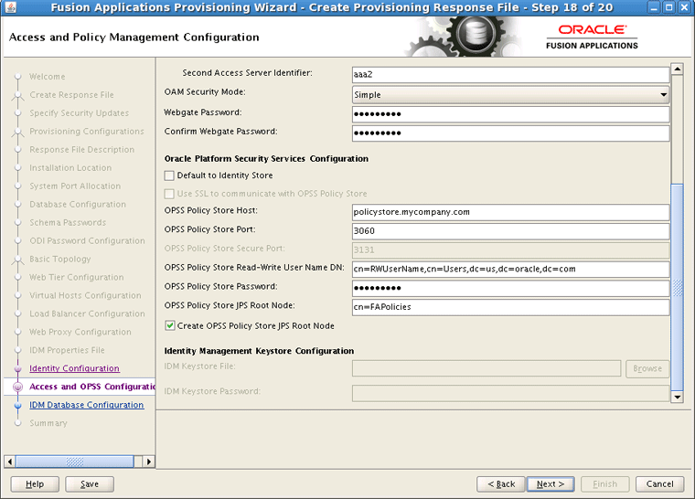Click the disabled IDM Keystore File field

[486, 368]
